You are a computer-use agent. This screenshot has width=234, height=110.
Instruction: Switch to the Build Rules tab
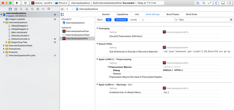click(x=191, y=14)
